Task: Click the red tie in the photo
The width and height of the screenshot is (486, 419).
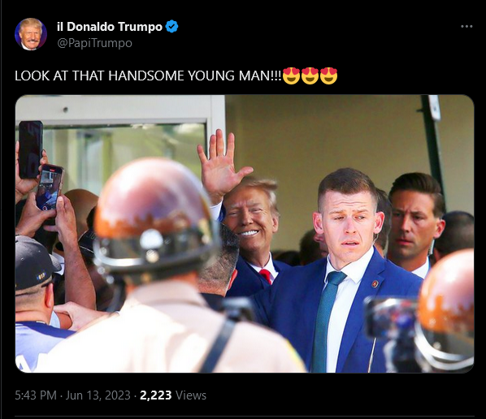Action: [266, 275]
